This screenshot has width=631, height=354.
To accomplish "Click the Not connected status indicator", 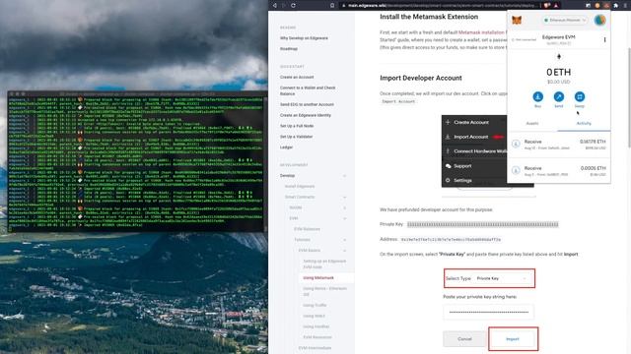I will [x=524, y=39].
